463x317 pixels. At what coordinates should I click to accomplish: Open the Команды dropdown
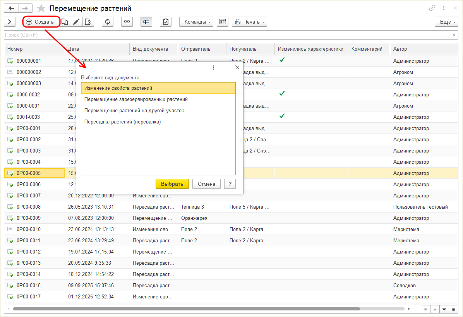tap(196, 22)
